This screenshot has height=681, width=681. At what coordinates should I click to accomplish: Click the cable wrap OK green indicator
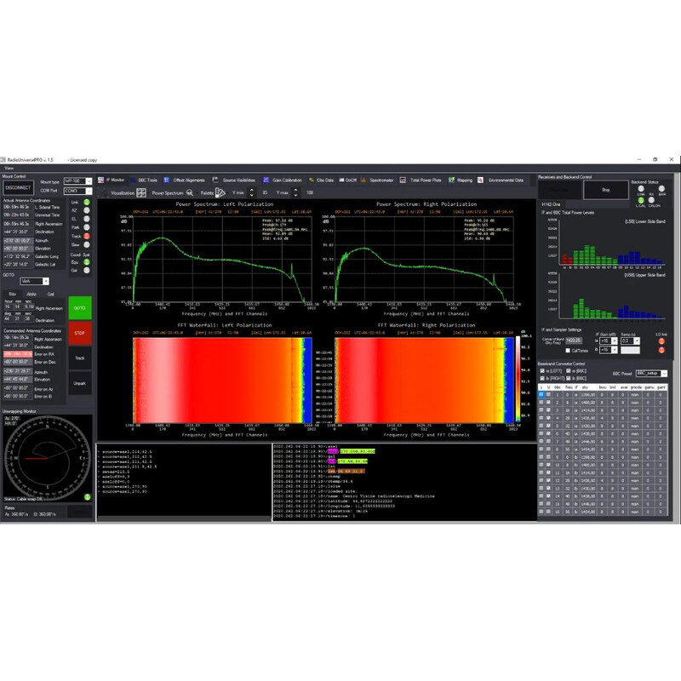(x=88, y=497)
